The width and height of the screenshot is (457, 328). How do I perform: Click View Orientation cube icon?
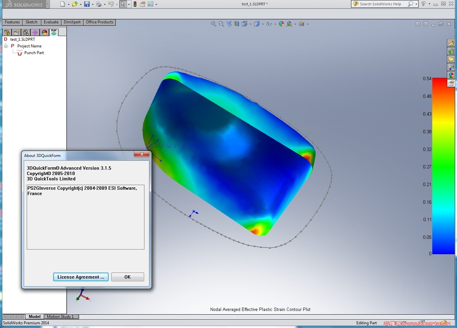(244, 24)
